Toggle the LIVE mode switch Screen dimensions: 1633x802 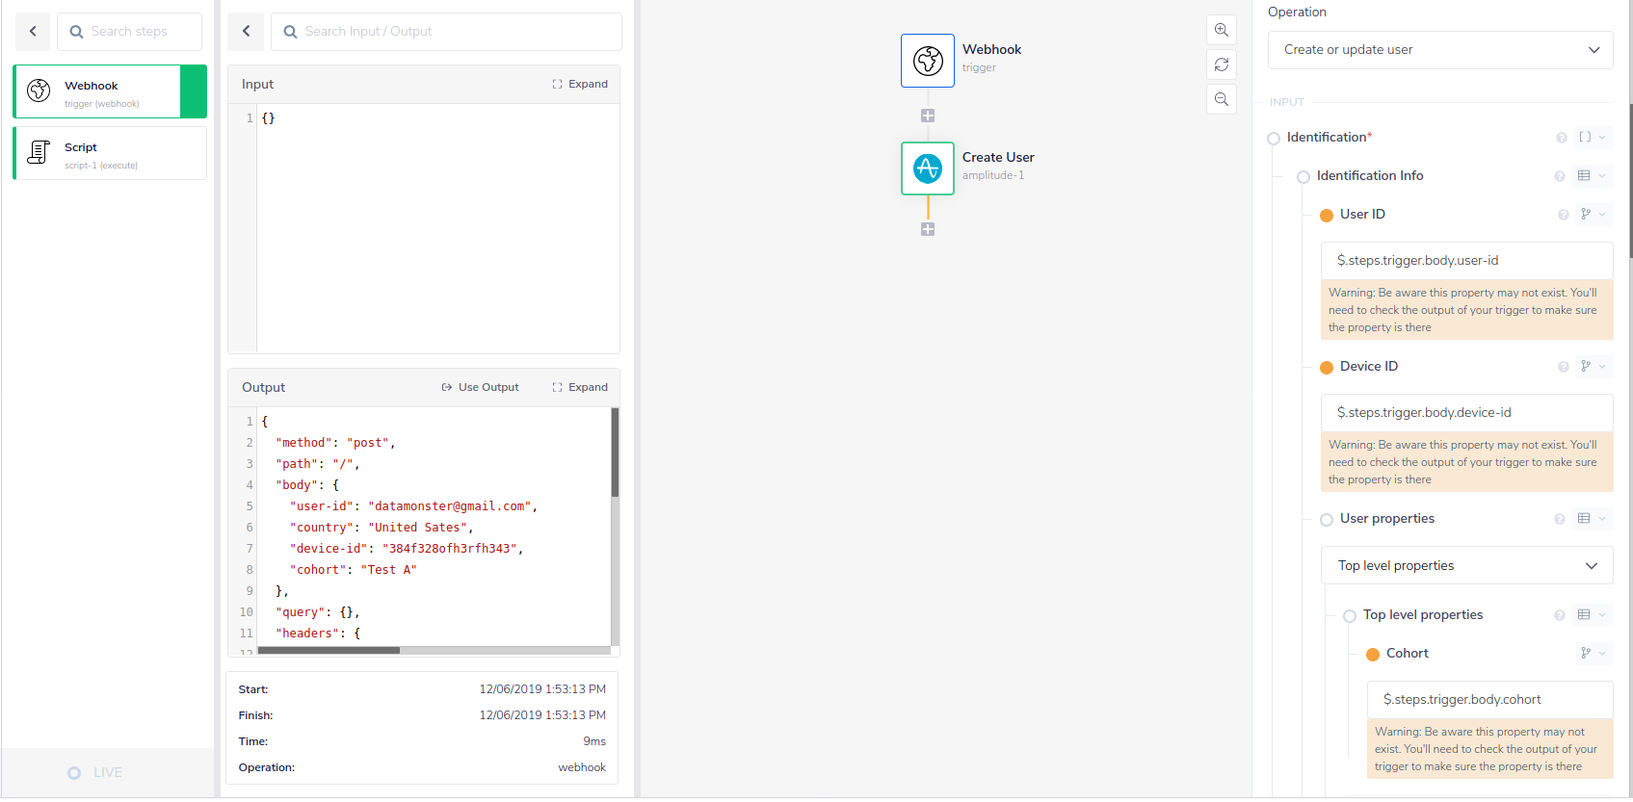point(74,773)
